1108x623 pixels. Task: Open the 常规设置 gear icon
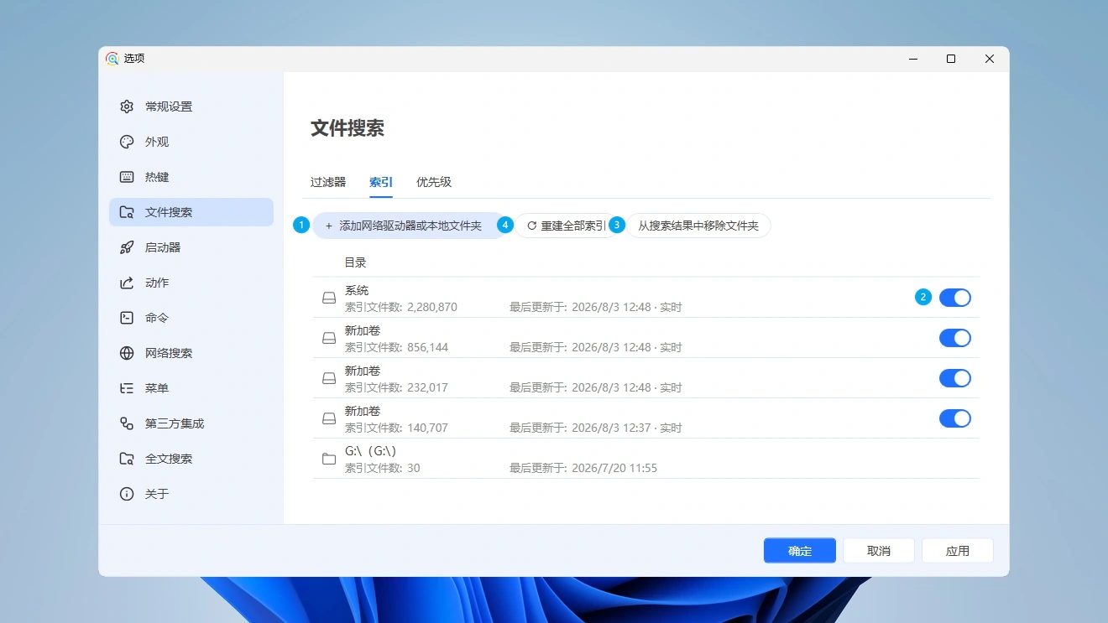click(x=127, y=106)
